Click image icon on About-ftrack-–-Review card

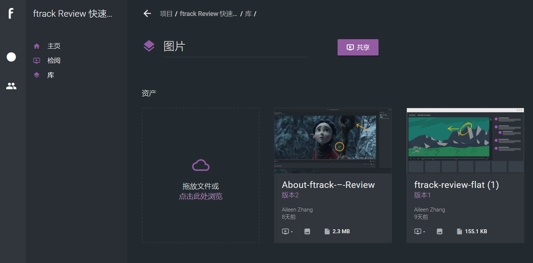307,231
